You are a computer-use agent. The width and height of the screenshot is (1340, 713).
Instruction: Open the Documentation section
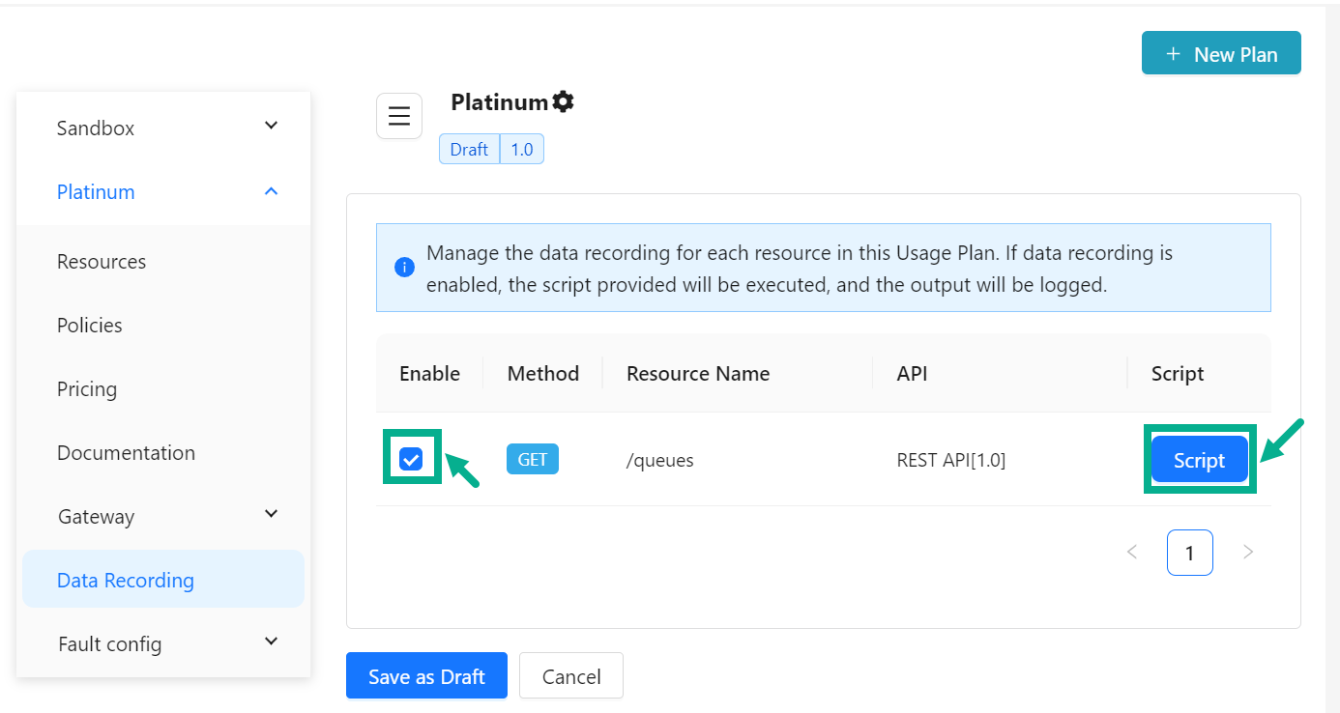point(126,452)
